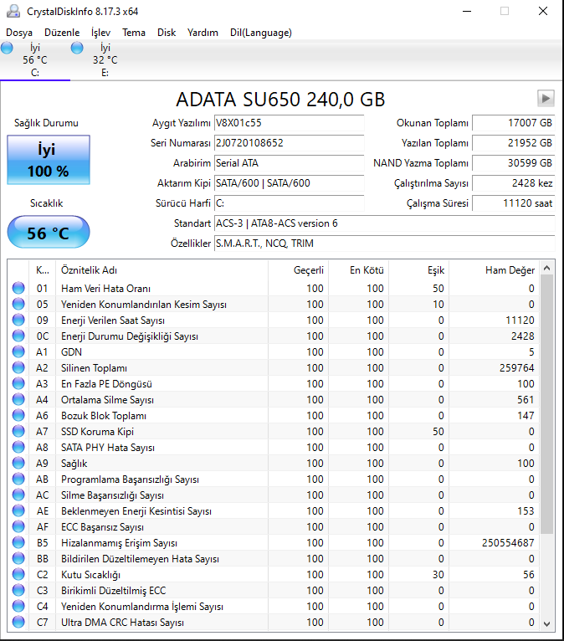Open the Düzenle menu

click(62, 33)
